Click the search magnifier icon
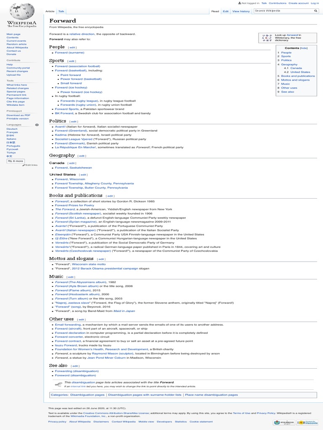The width and height of the screenshot is (323, 430). pyautogui.click(x=315, y=11)
